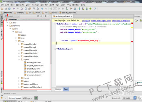142x102 pixels.
Task: Click the Forward navigation arrow icon
Action: [x=46, y=9]
